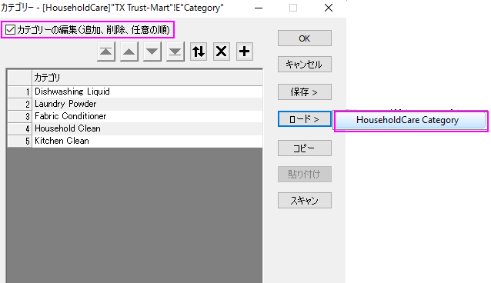Minimize the カテゴリー dialog window
This screenshot has width=491, height=283.
point(259,8)
